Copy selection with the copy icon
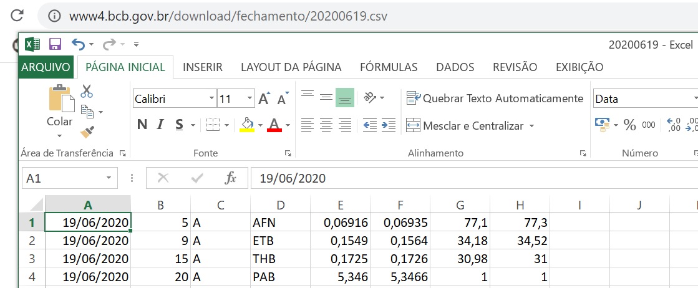This screenshot has height=288, width=698. coord(87,112)
